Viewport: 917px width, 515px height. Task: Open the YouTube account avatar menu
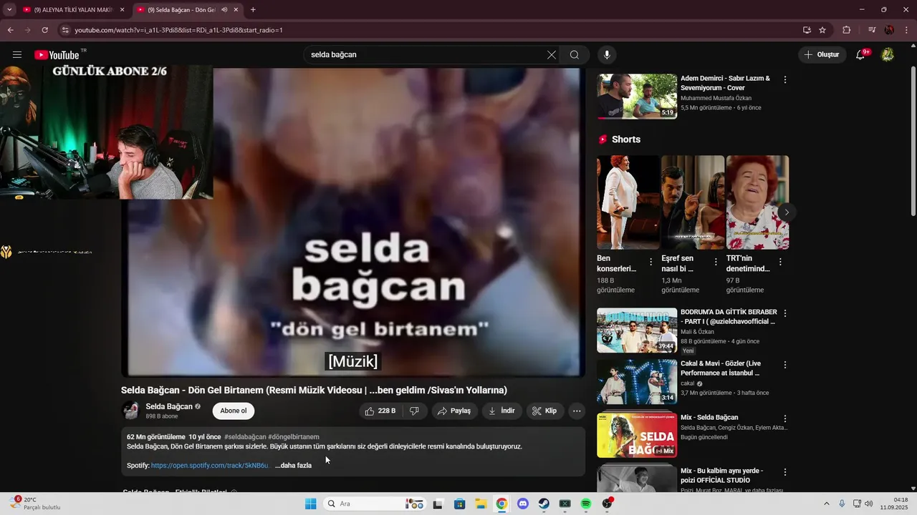pos(887,55)
